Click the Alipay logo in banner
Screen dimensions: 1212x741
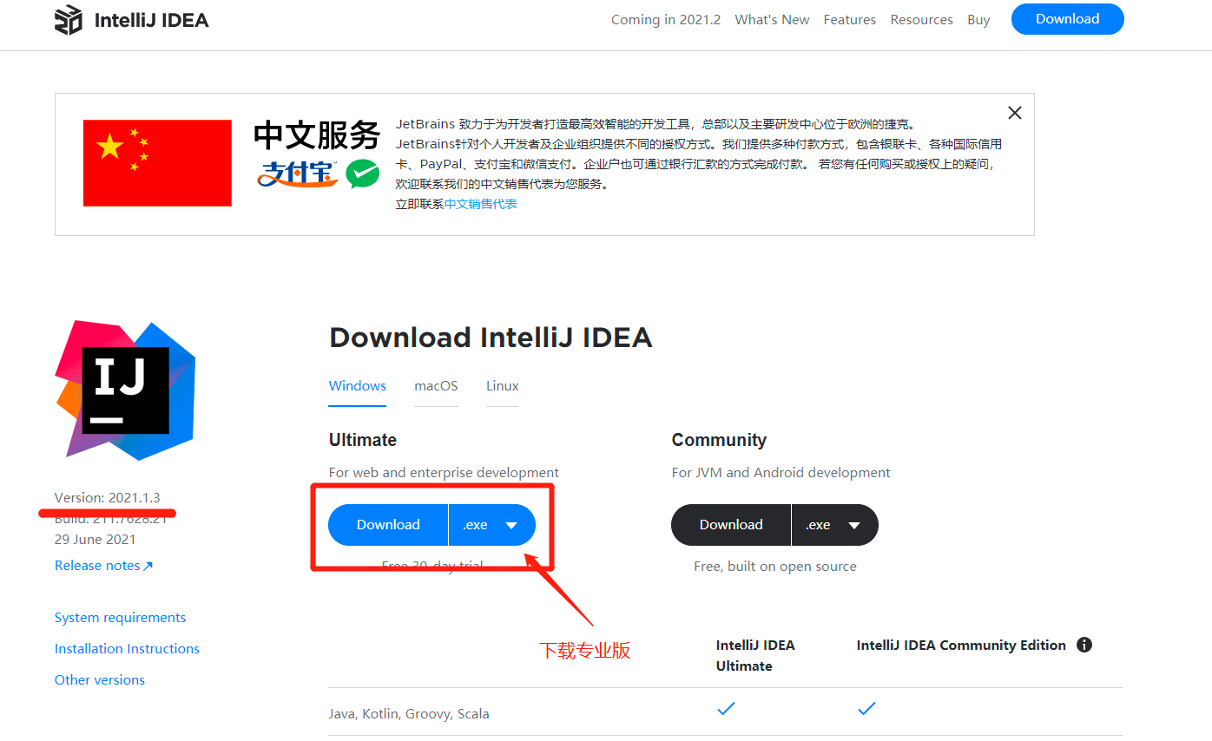pyautogui.click(x=297, y=174)
